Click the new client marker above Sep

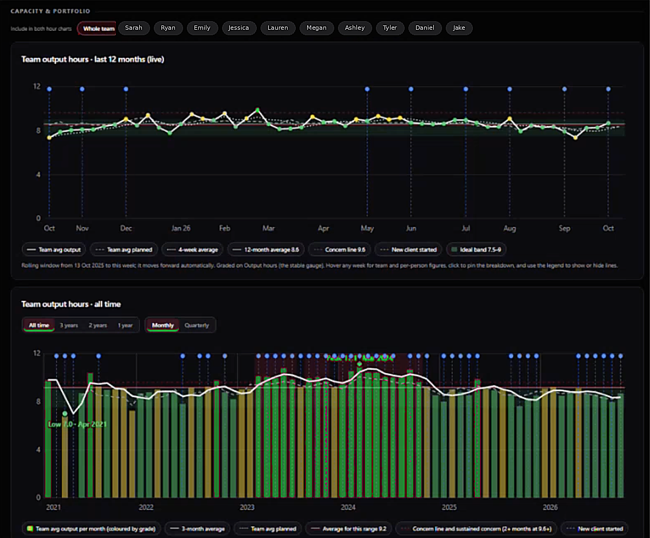point(564,89)
